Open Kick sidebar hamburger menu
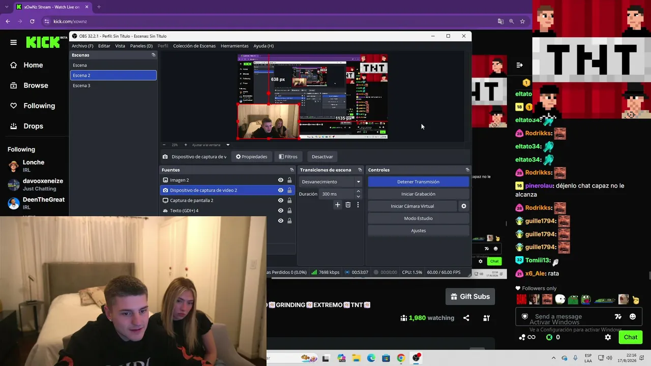Viewport: 651px width, 366px height. tap(14, 42)
